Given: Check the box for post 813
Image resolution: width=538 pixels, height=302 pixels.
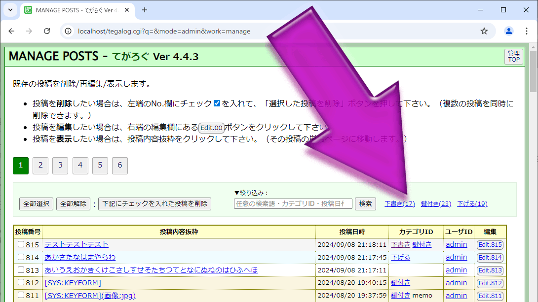Looking at the screenshot, I should tap(21, 269).
